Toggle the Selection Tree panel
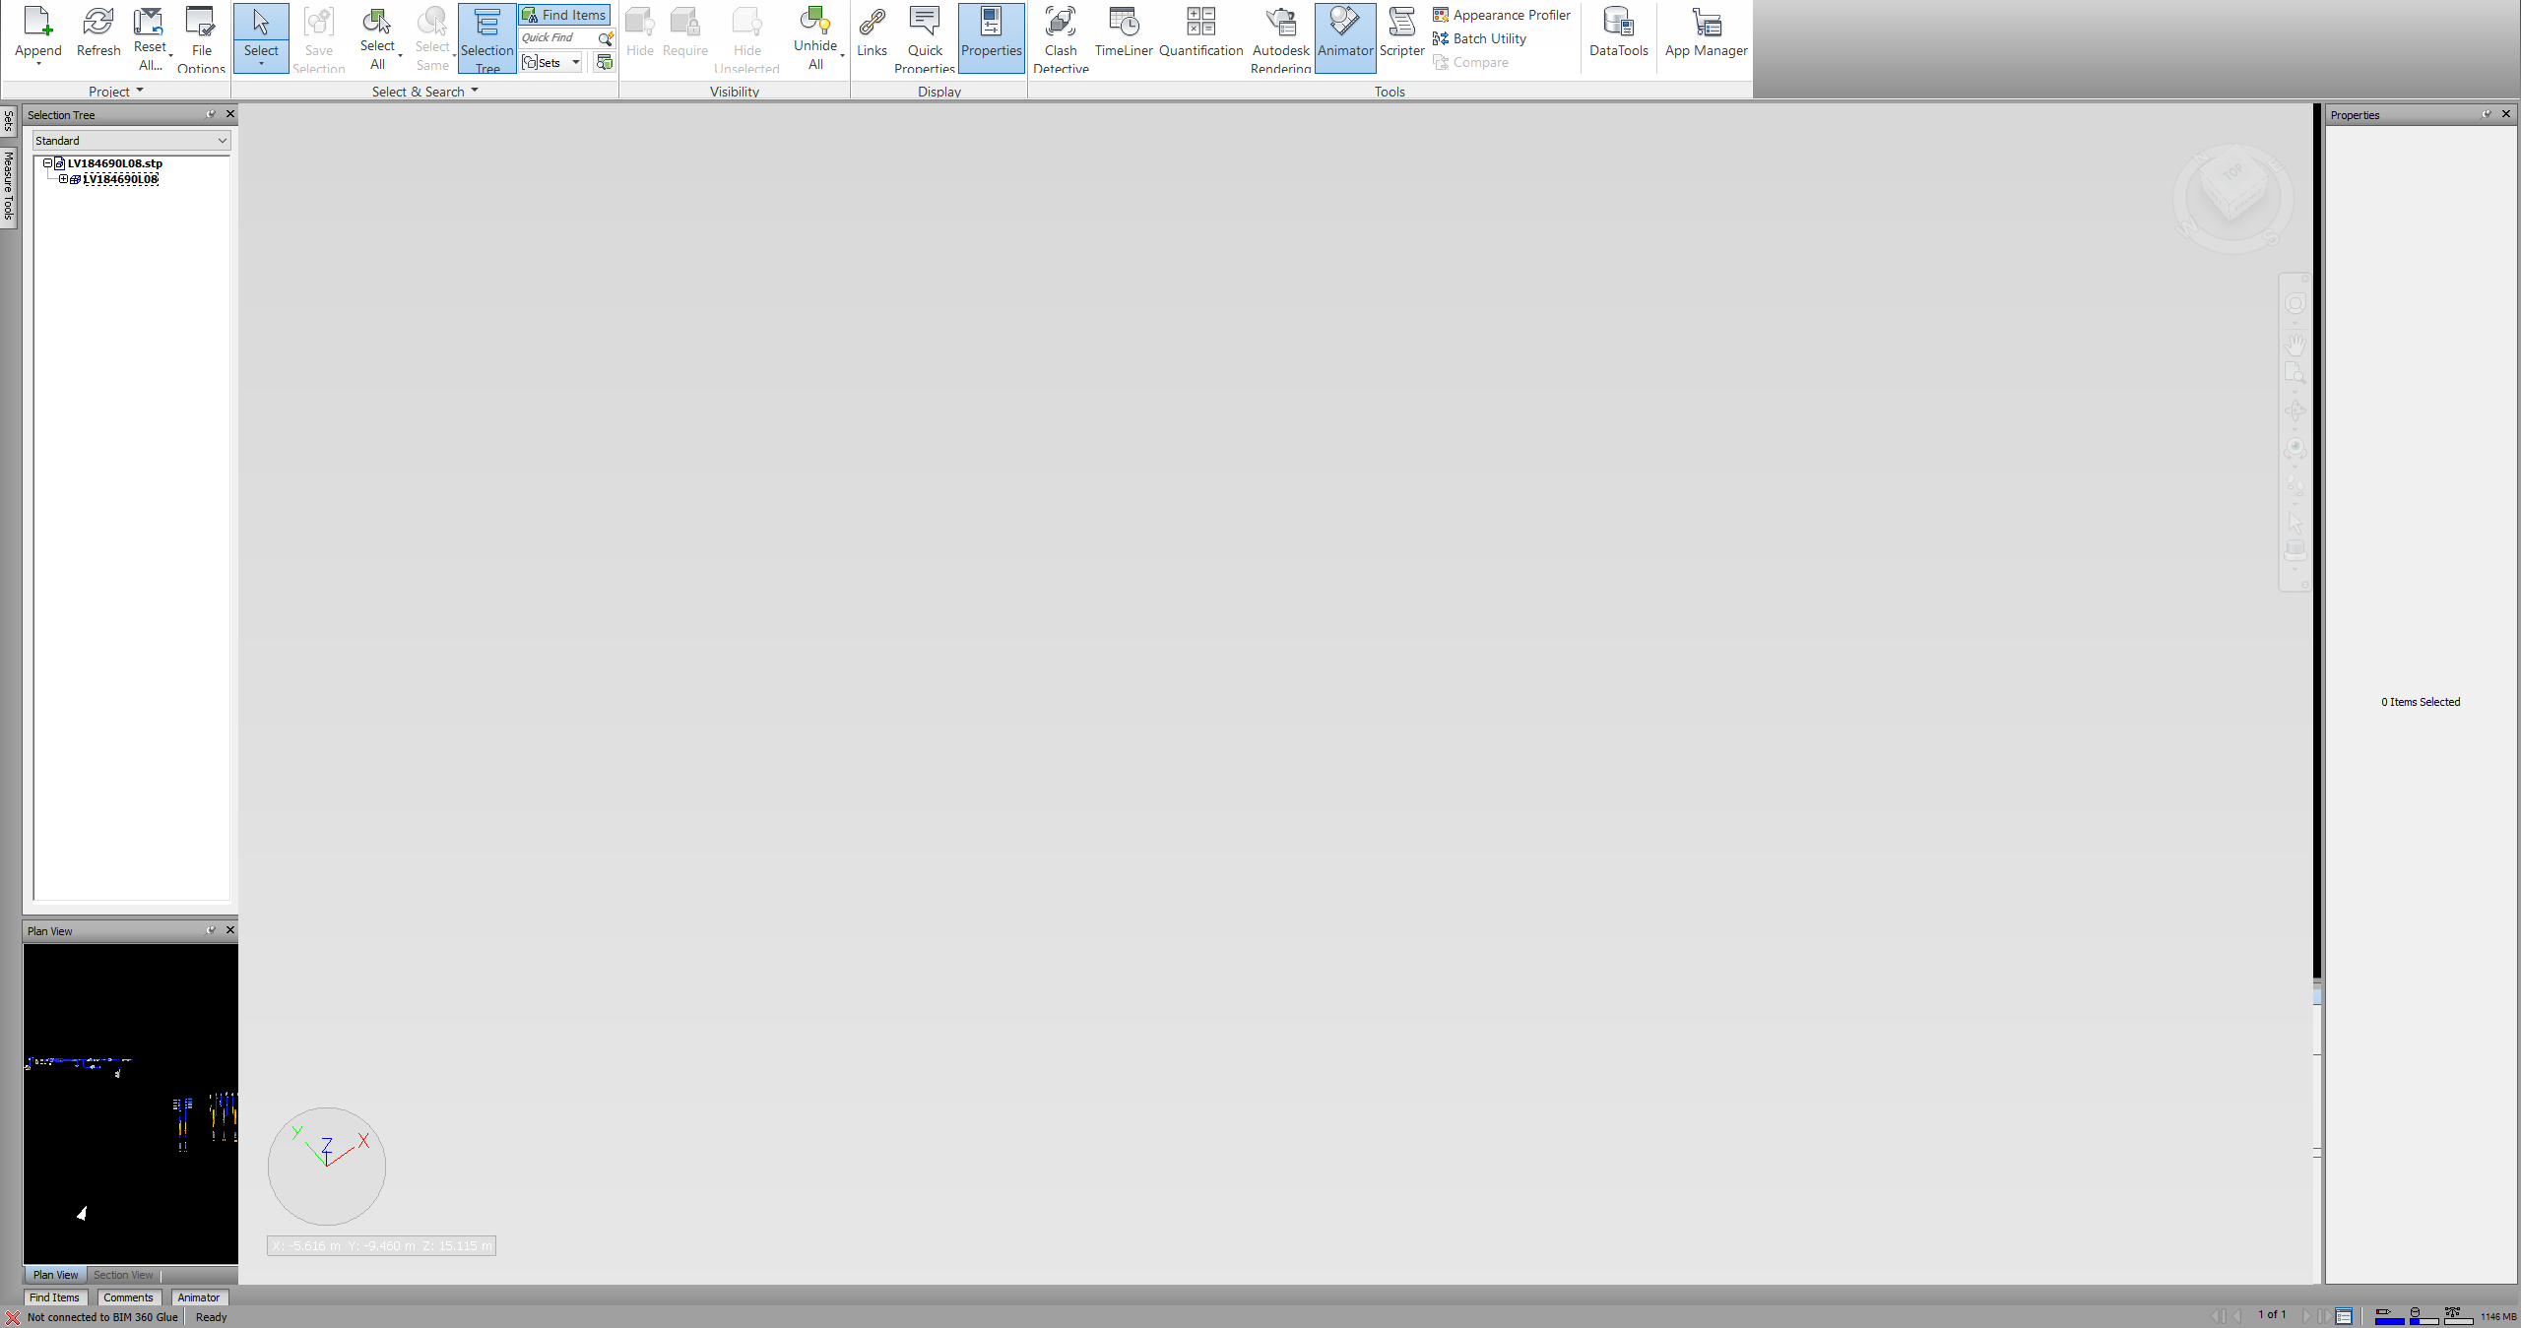The height and width of the screenshot is (1328, 2521). pyautogui.click(x=486, y=39)
